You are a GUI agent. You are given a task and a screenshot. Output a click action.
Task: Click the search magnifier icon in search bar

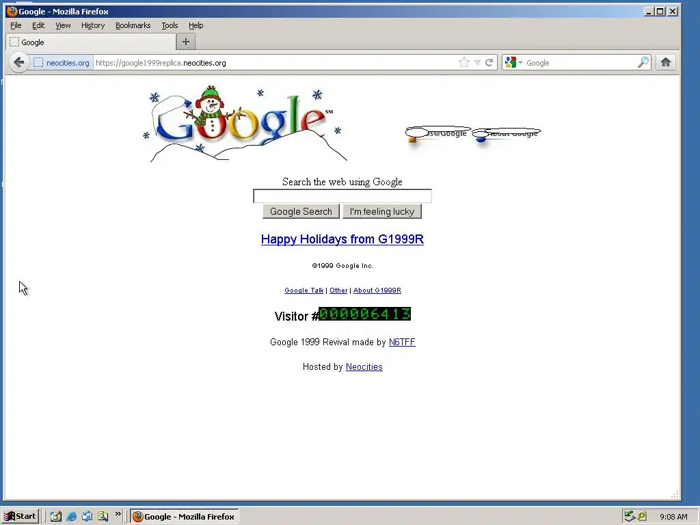(x=643, y=62)
